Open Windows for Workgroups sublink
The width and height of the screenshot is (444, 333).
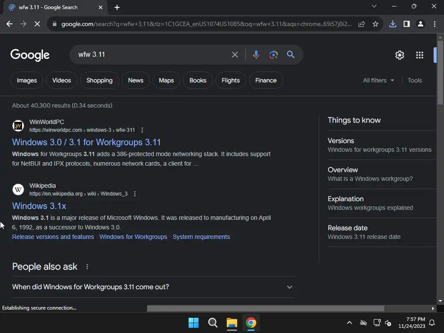[133, 237]
